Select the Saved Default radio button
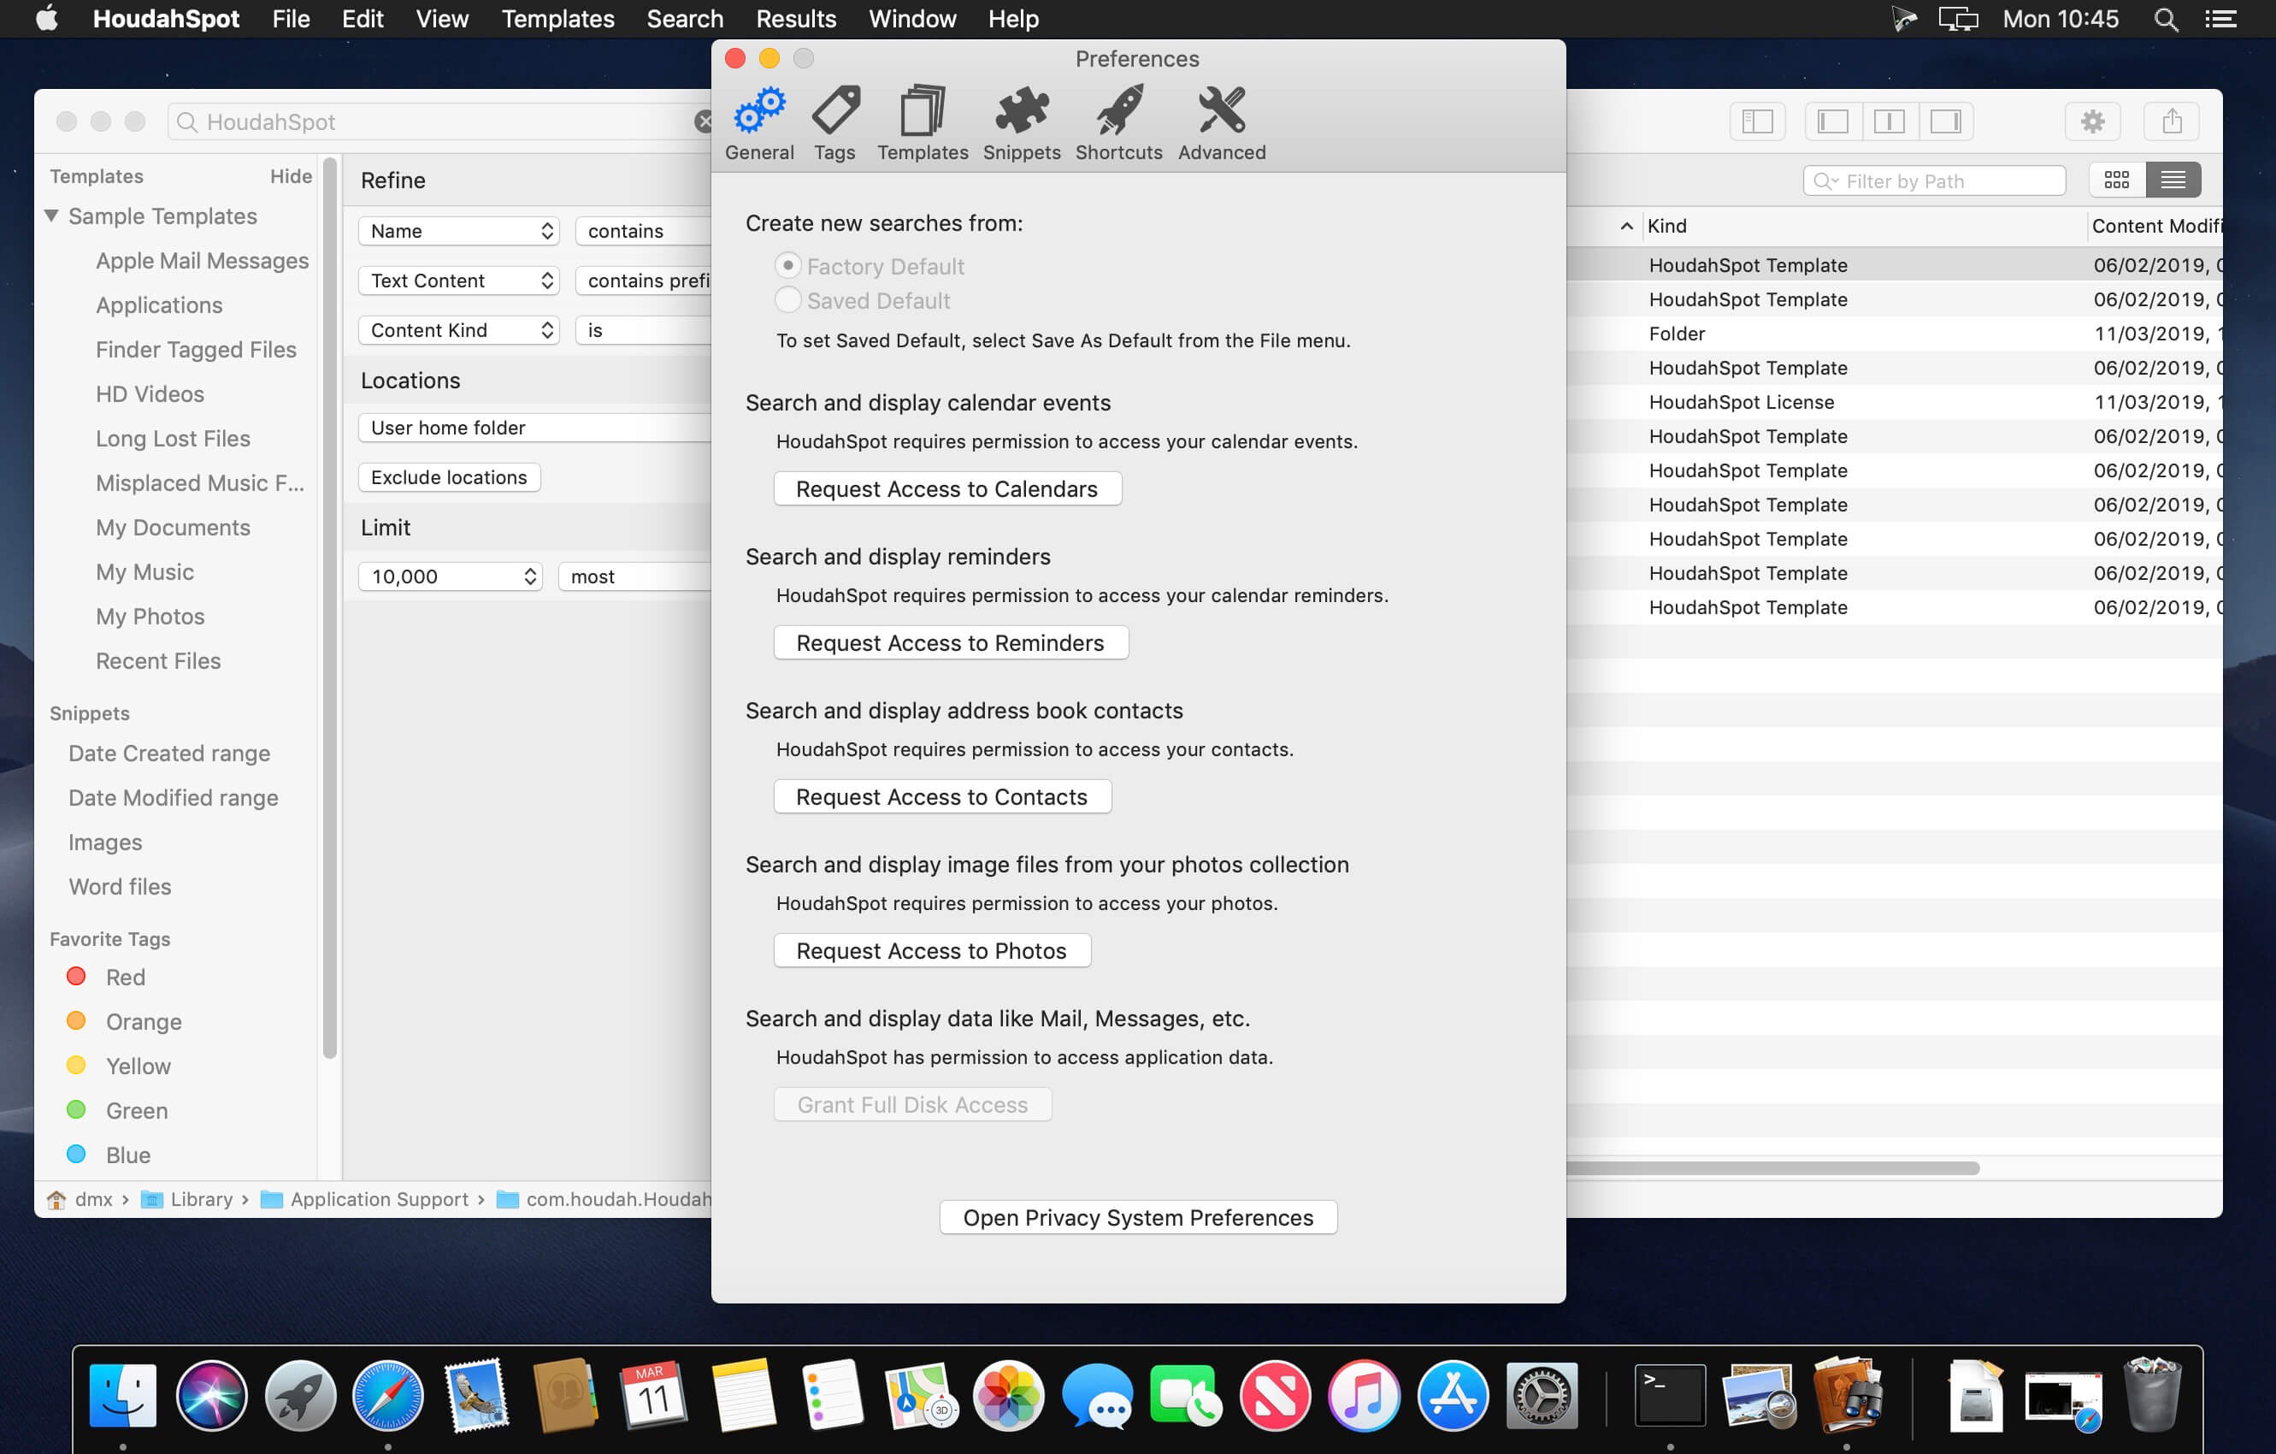This screenshot has width=2276, height=1454. pyautogui.click(x=787, y=299)
